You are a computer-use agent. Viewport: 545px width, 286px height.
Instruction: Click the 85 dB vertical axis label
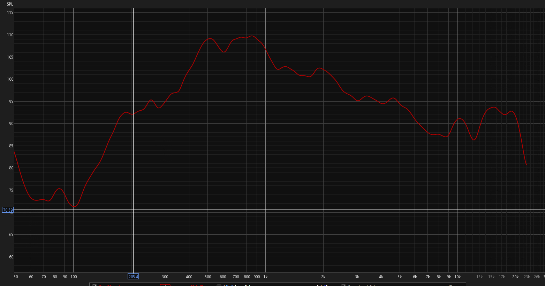(x=11, y=146)
